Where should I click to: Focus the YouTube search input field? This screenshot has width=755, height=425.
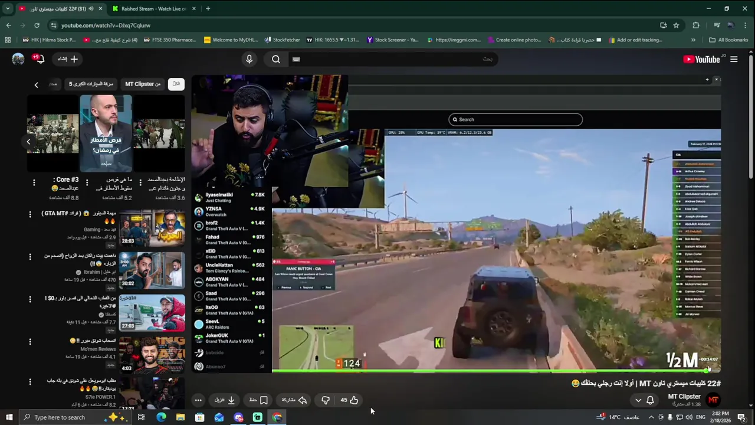392,59
